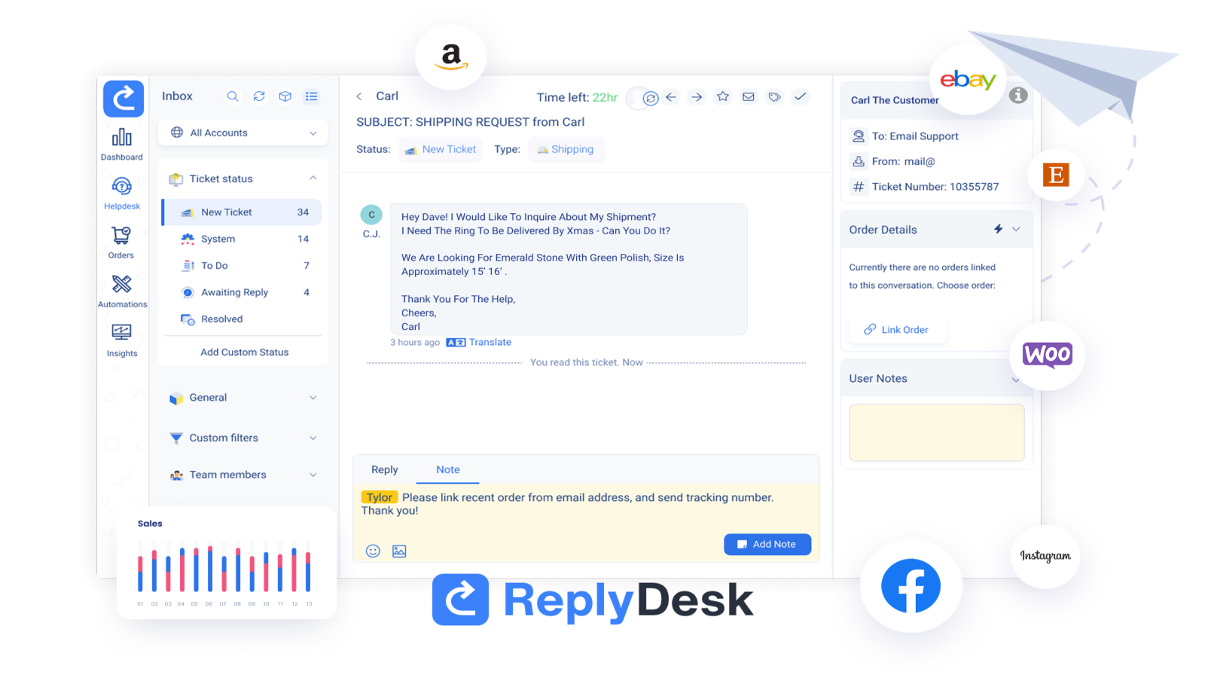Click the cube icon in Inbox header
1205x678 pixels.
pos(285,96)
